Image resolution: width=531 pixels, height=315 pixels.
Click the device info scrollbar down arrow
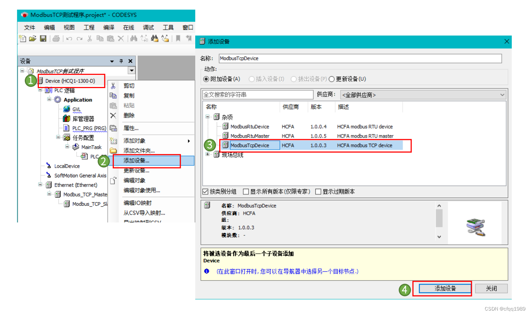(x=439, y=237)
